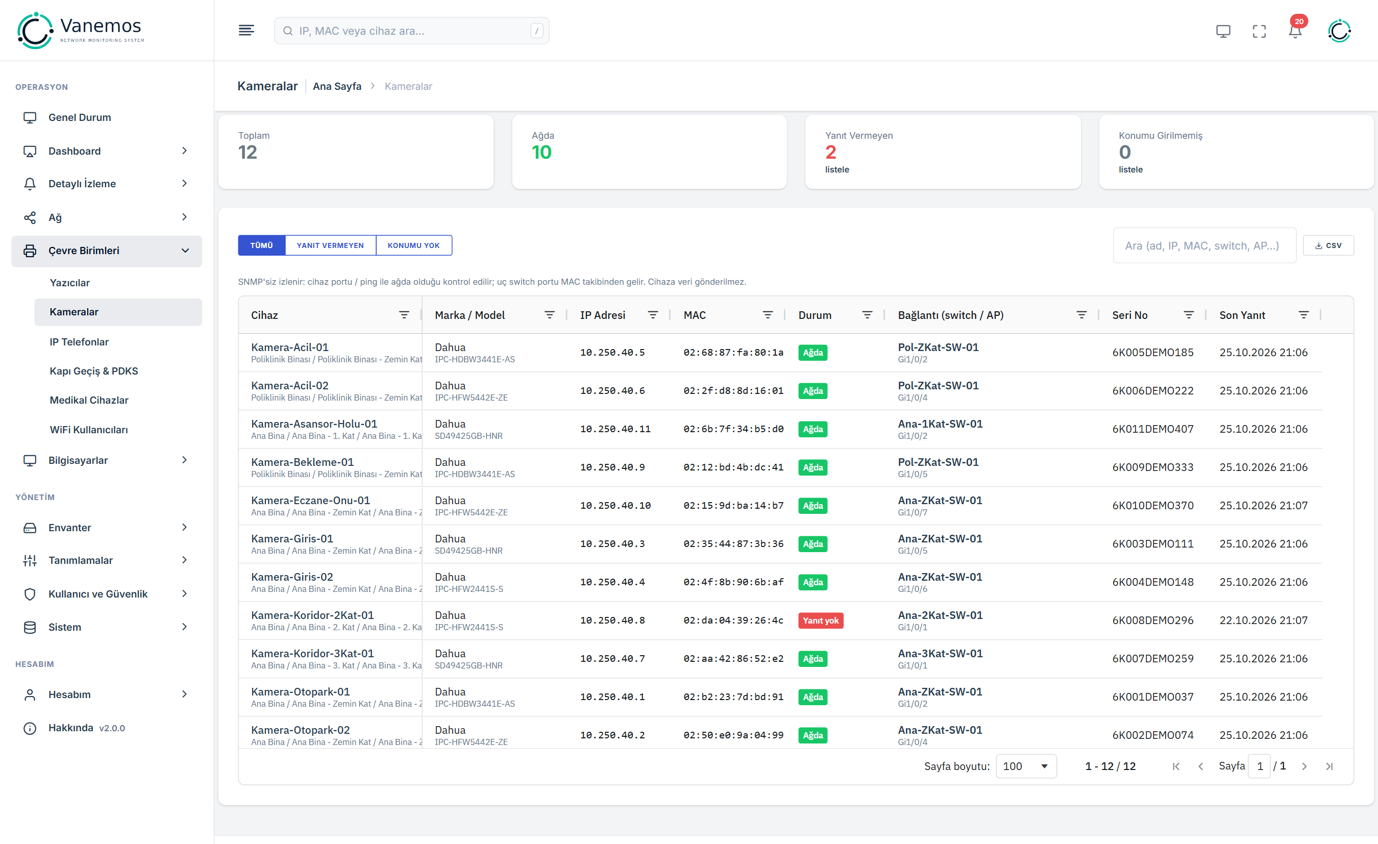Click the Yanıt yok status badge

[x=821, y=620]
